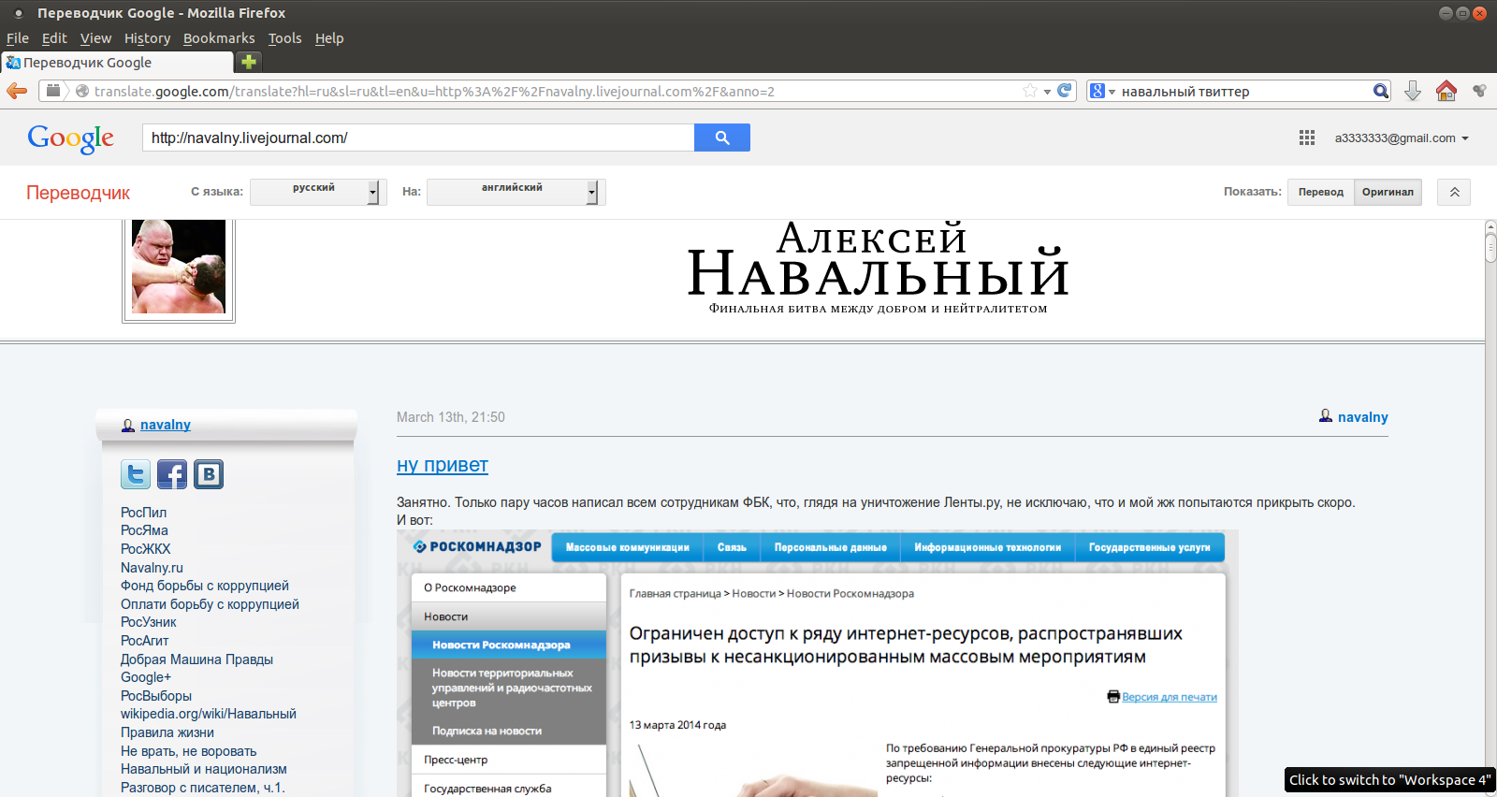Open the РосУзник sidebar link

click(x=148, y=622)
